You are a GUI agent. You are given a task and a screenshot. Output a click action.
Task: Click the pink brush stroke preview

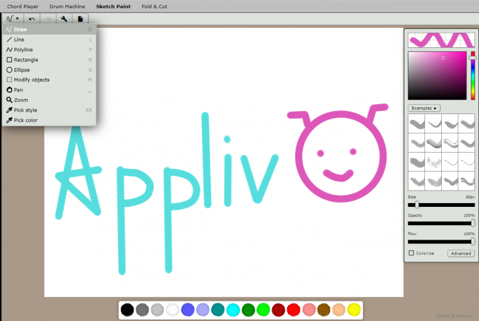441,40
